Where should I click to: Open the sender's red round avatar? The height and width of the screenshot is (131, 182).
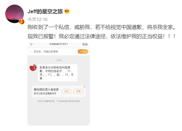[33, 68]
